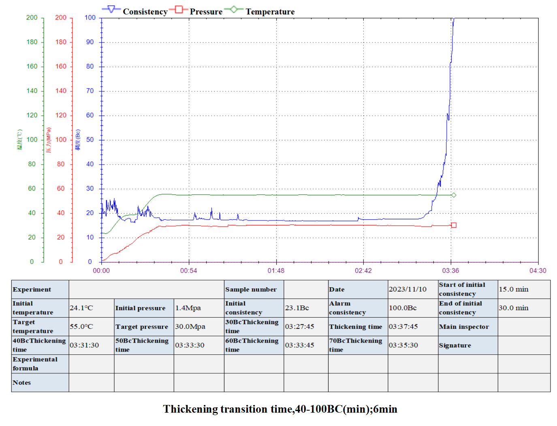Viewport: 557px width, 426px height.
Task: Select the red square at pressure curve end
Action: point(454,225)
